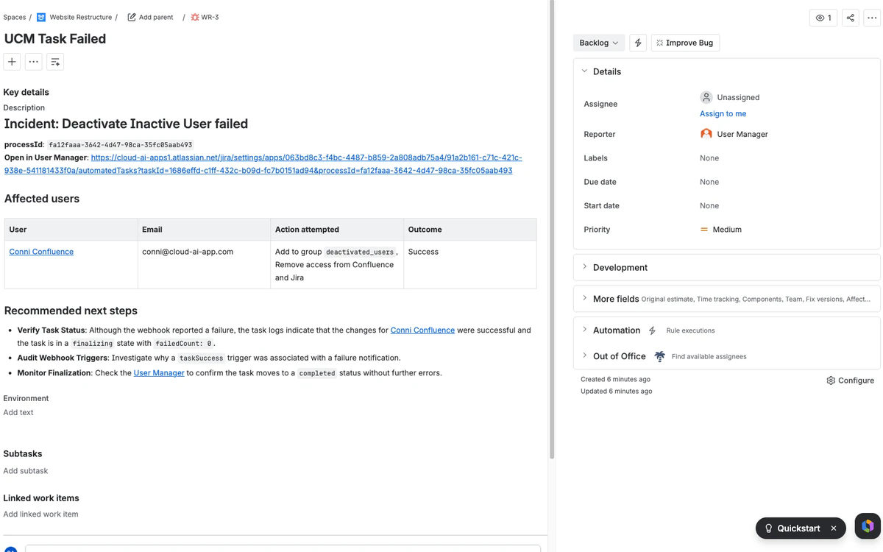
Task: Expand the More fields section
Action: coord(585,299)
